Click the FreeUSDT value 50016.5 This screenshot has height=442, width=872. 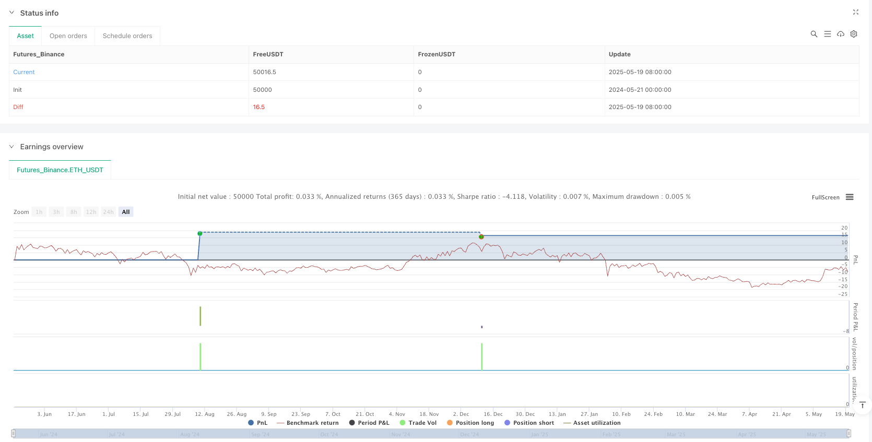point(265,72)
